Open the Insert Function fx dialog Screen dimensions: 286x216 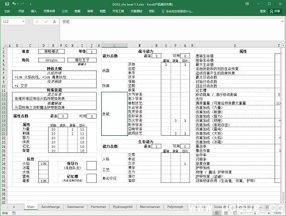coord(54,22)
